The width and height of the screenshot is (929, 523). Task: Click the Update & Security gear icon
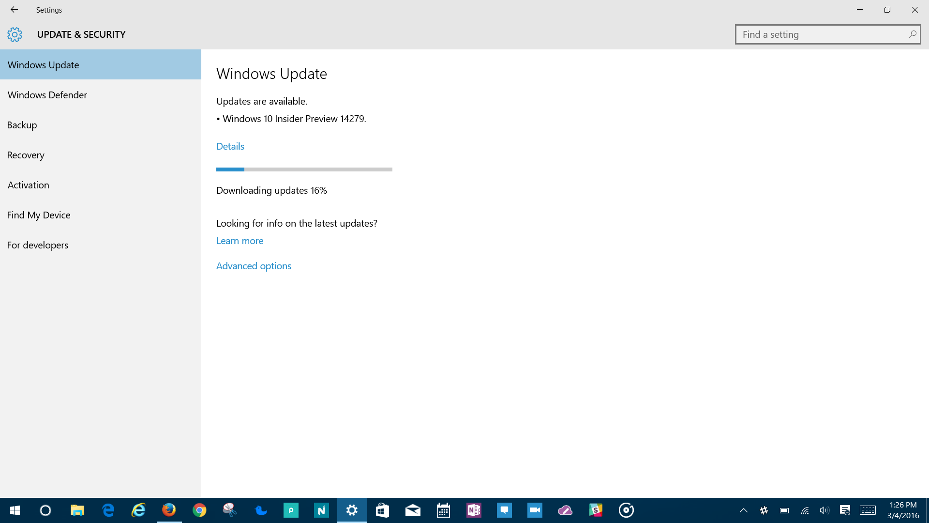click(15, 34)
